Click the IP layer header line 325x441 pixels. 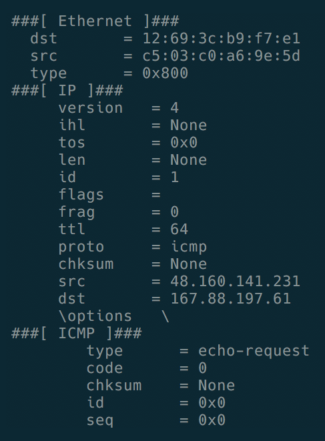click(x=67, y=91)
